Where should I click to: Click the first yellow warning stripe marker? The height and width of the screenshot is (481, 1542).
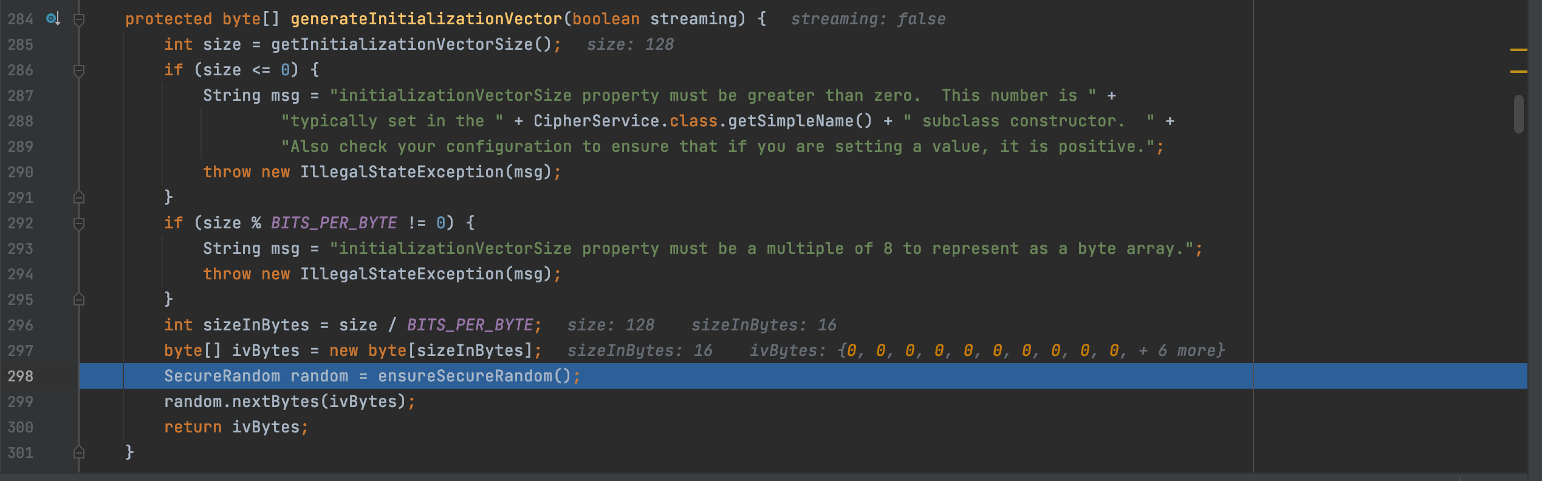pyautogui.click(x=1518, y=50)
